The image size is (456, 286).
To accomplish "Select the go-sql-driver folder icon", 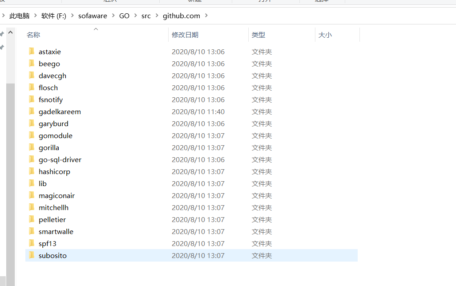I will point(32,159).
